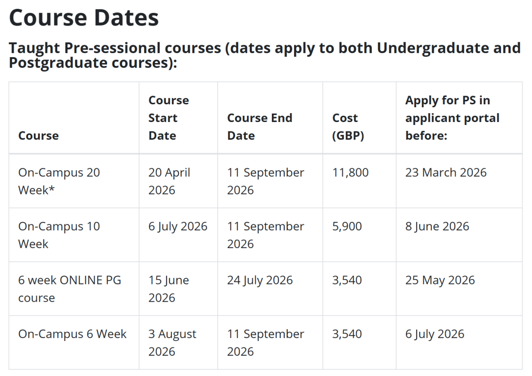Click the Course column header
Viewport: 532px width, 376px height.
38,135
